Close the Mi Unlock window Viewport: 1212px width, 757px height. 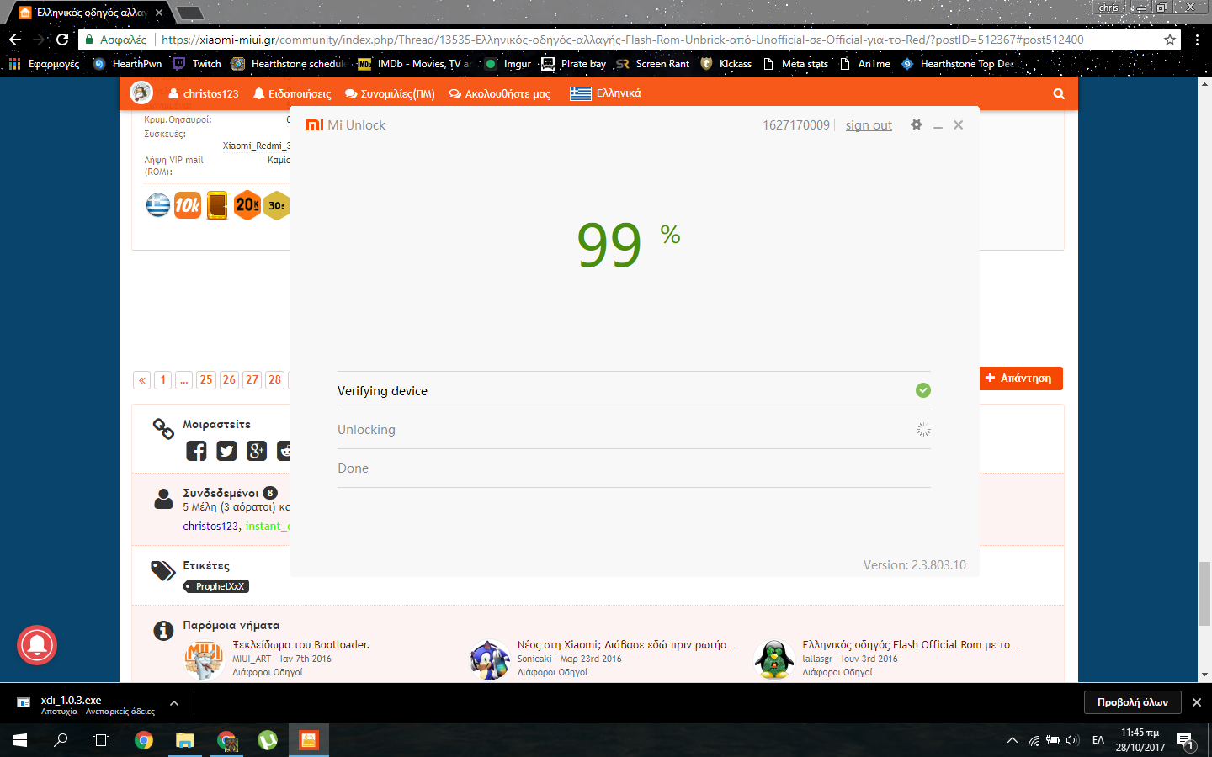[x=958, y=124]
